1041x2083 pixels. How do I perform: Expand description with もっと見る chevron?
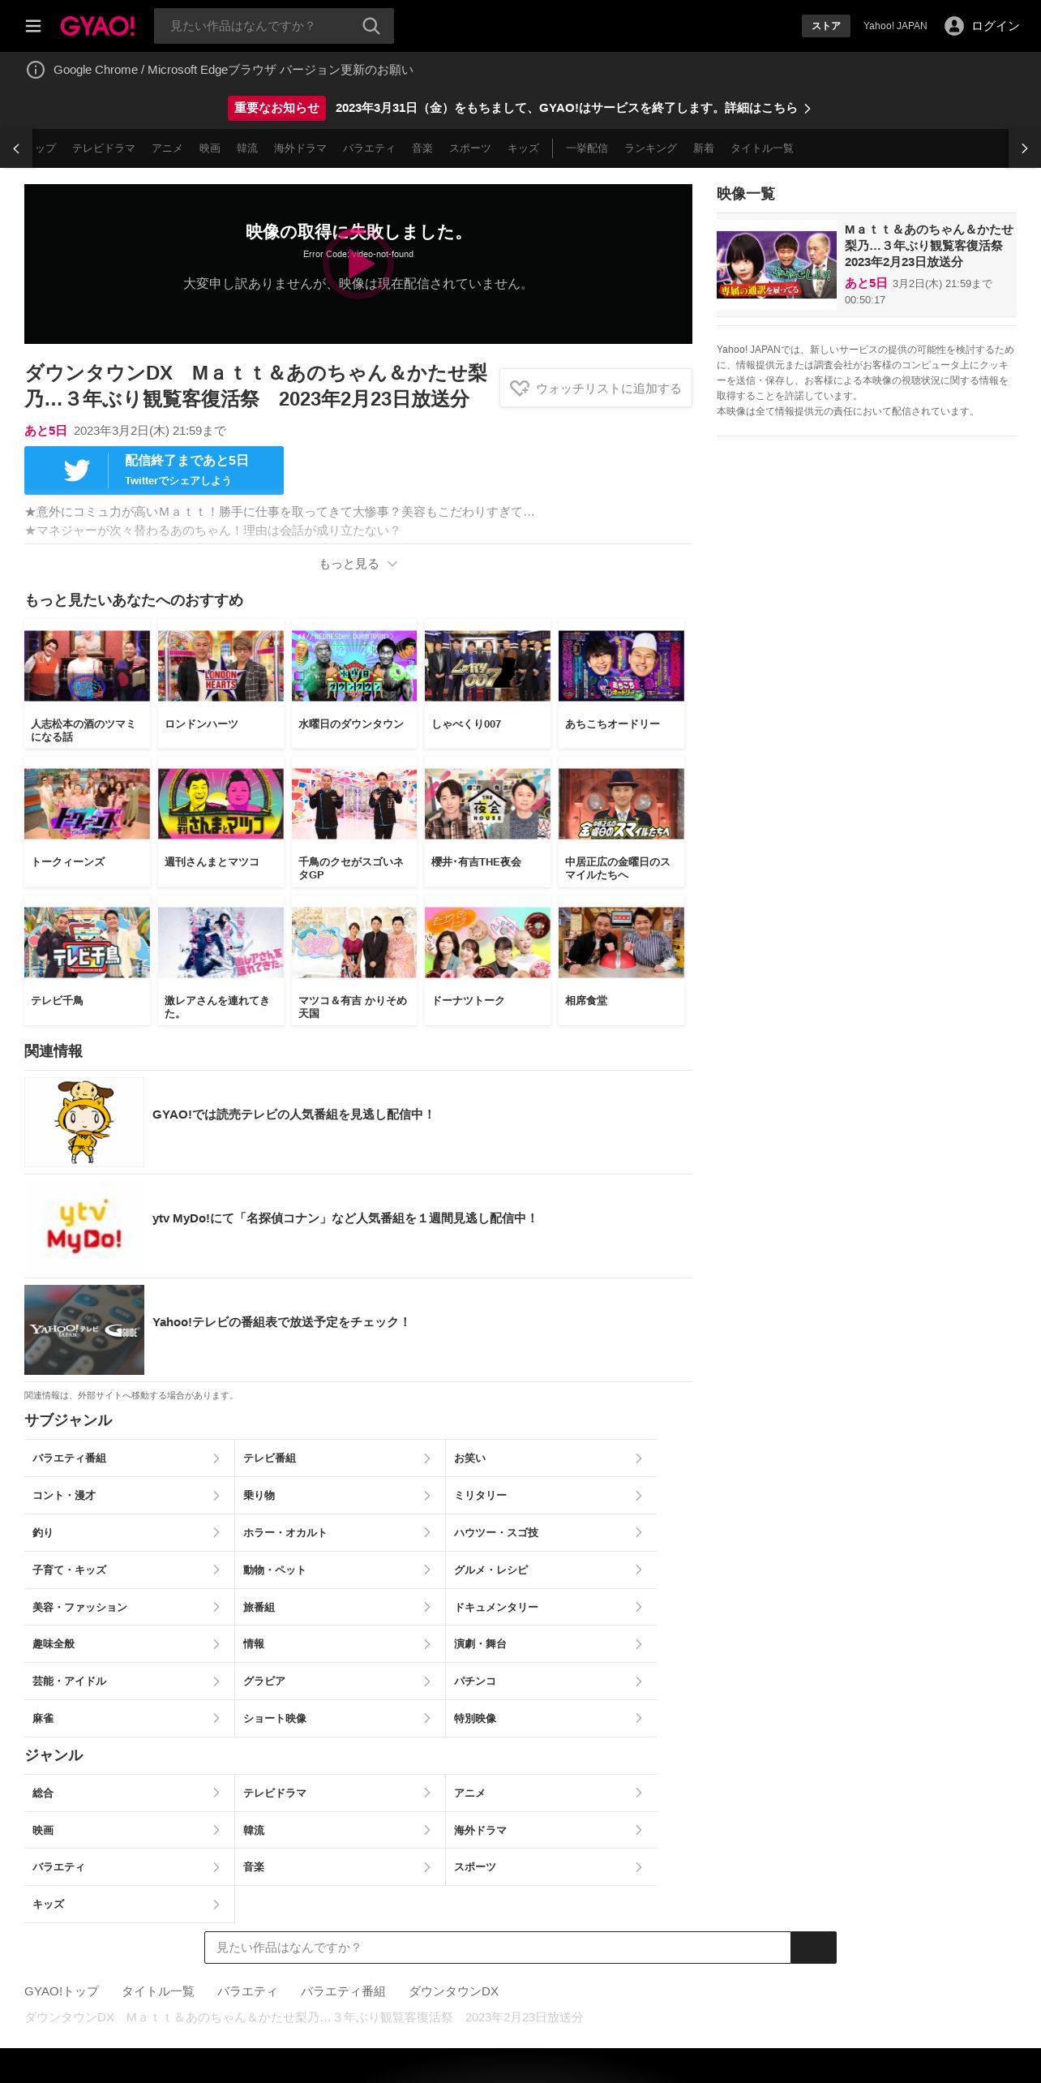[x=358, y=564]
